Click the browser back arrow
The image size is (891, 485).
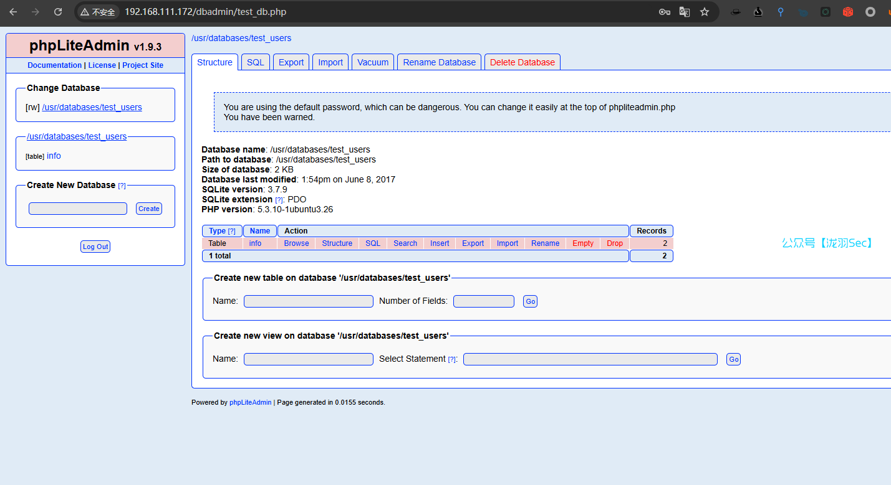coord(13,12)
